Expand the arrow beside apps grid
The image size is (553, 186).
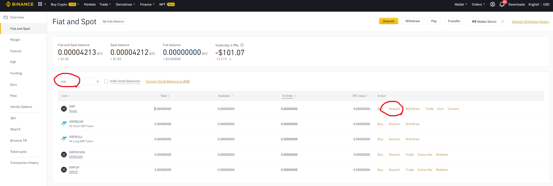[x=45, y=4]
